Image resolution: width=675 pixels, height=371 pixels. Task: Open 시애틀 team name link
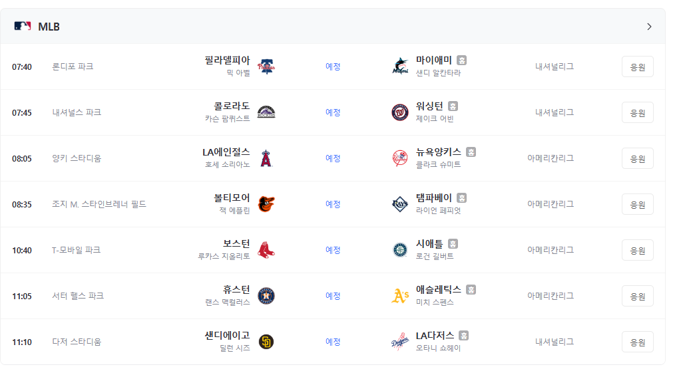coord(429,244)
